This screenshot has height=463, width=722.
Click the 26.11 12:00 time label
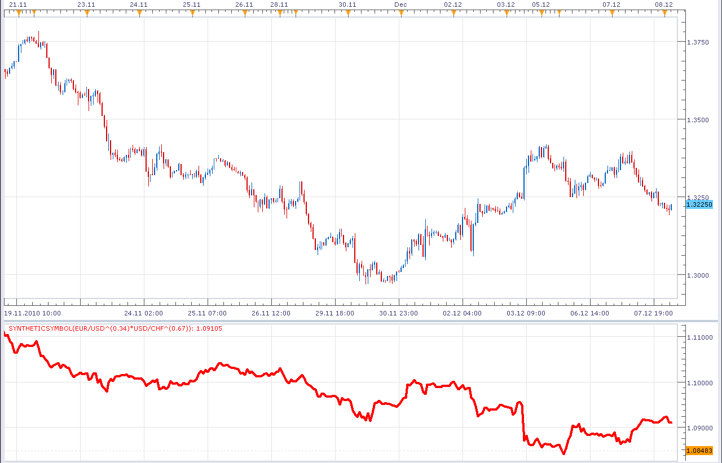click(x=271, y=313)
